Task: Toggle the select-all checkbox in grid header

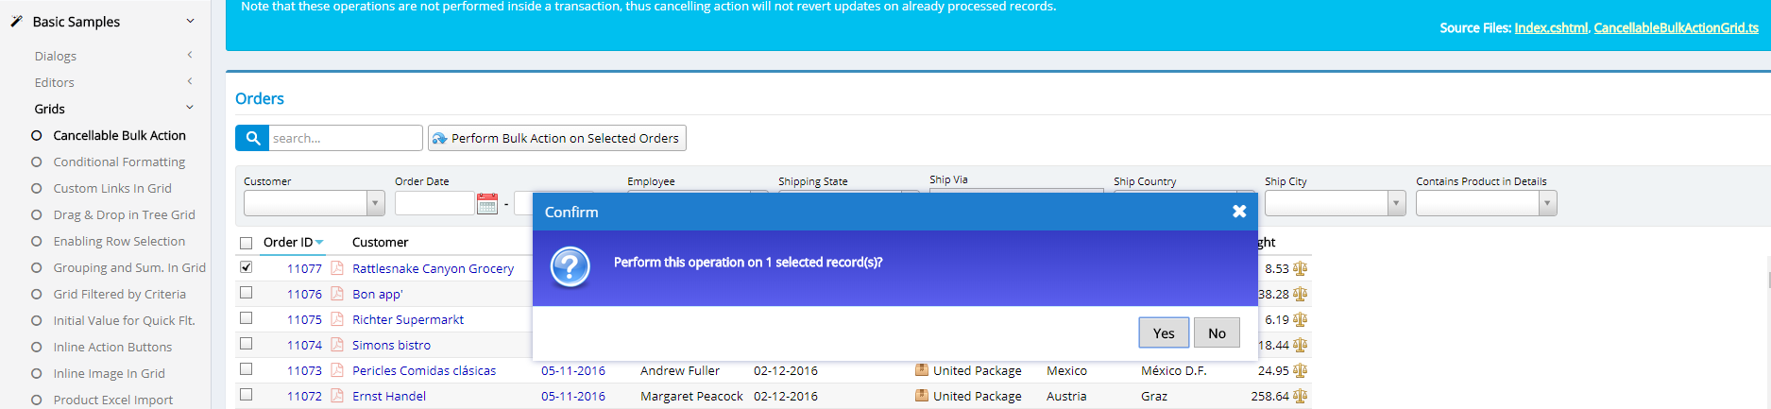Action: (247, 243)
